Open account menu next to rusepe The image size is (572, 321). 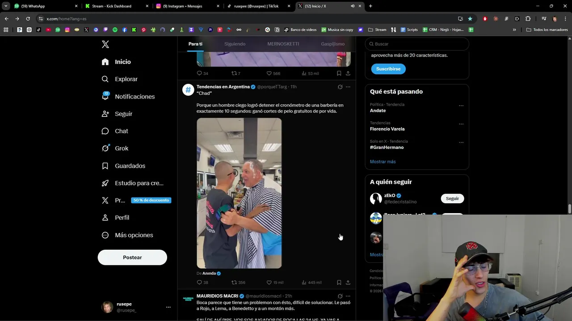168,307
